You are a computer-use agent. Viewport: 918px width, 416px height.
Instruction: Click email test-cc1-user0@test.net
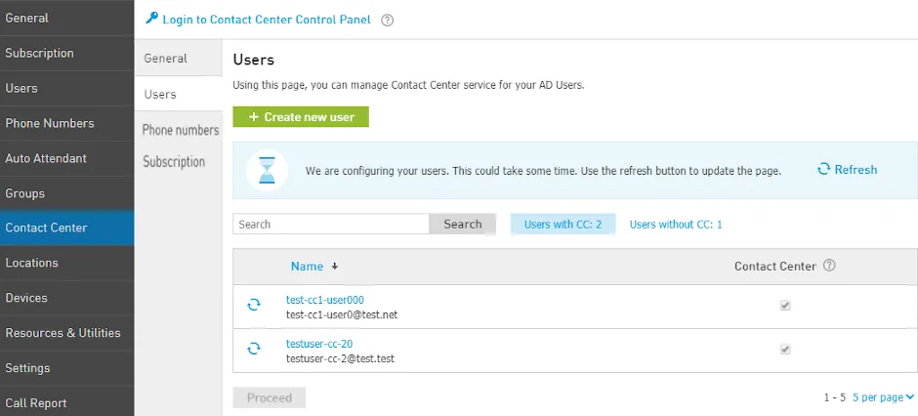342,314
